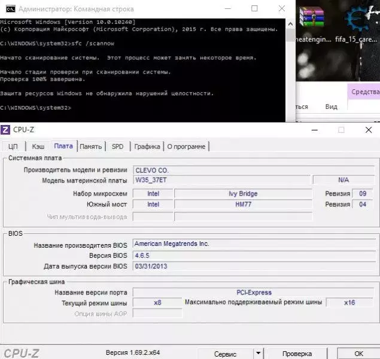Screen dimensions: 380x359
Task: Close the Command Prompt window
Action: pyautogui.click(x=282, y=9)
